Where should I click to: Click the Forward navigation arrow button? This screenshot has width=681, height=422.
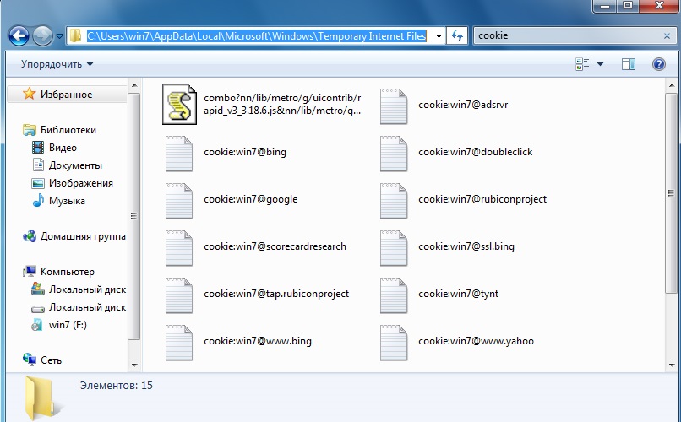[x=42, y=35]
